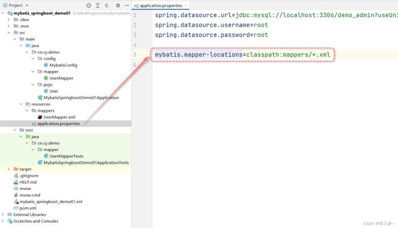Viewport: 398px width, 228px height.
Task: Click the HELP.md file icon
Action: [x=16, y=182]
